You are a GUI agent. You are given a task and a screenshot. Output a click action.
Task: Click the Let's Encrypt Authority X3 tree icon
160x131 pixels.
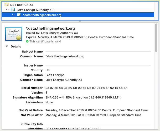click(13, 10)
